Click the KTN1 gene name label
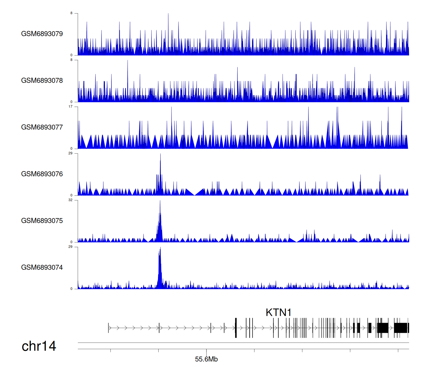This screenshot has height=379, width=431. click(278, 312)
